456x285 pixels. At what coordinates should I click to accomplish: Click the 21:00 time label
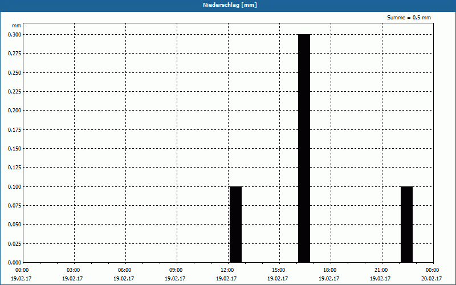(x=381, y=270)
